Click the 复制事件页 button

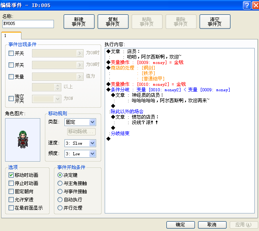[x=113, y=21]
